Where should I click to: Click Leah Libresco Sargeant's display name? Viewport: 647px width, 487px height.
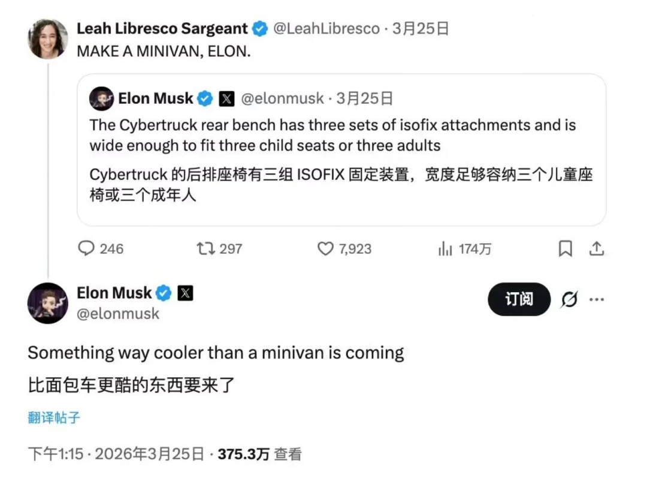(x=162, y=28)
